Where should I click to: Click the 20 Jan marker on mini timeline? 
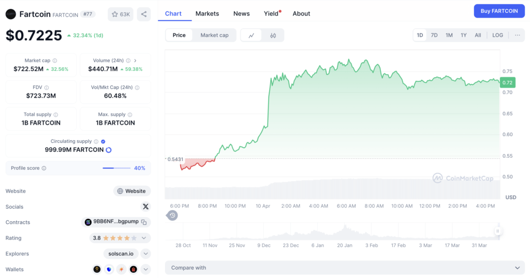point(344,245)
